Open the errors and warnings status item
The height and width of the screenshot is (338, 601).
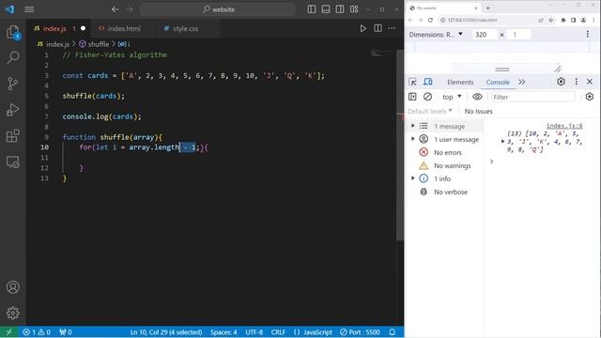click(x=37, y=332)
